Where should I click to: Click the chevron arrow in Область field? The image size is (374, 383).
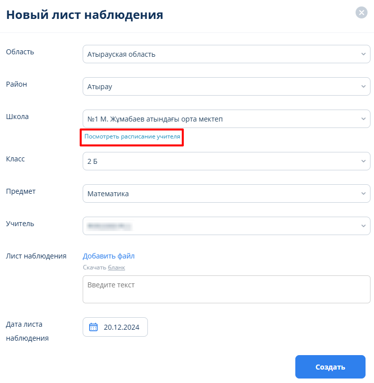point(363,54)
